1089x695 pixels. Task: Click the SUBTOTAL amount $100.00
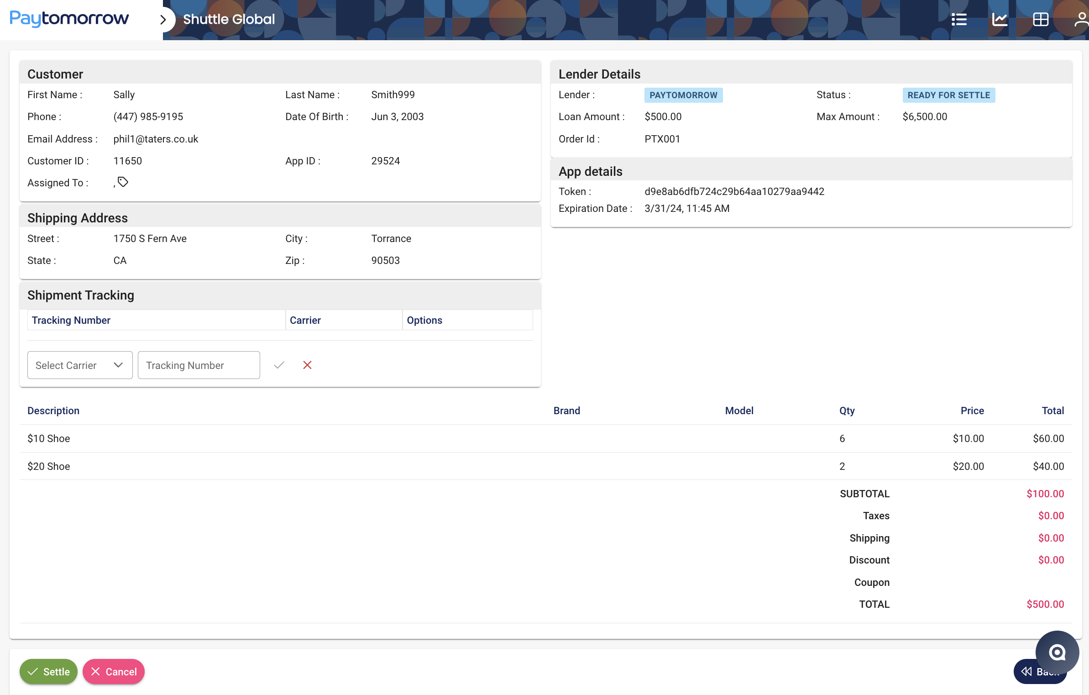1045,494
